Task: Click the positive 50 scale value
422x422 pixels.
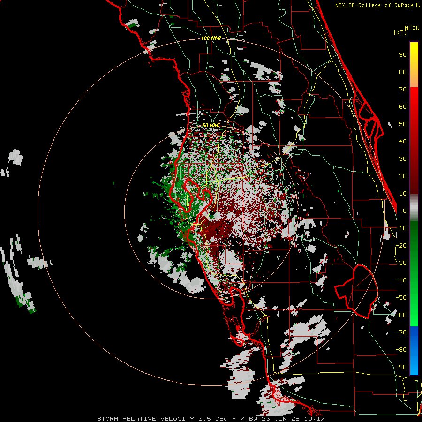Action: (x=403, y=124)
